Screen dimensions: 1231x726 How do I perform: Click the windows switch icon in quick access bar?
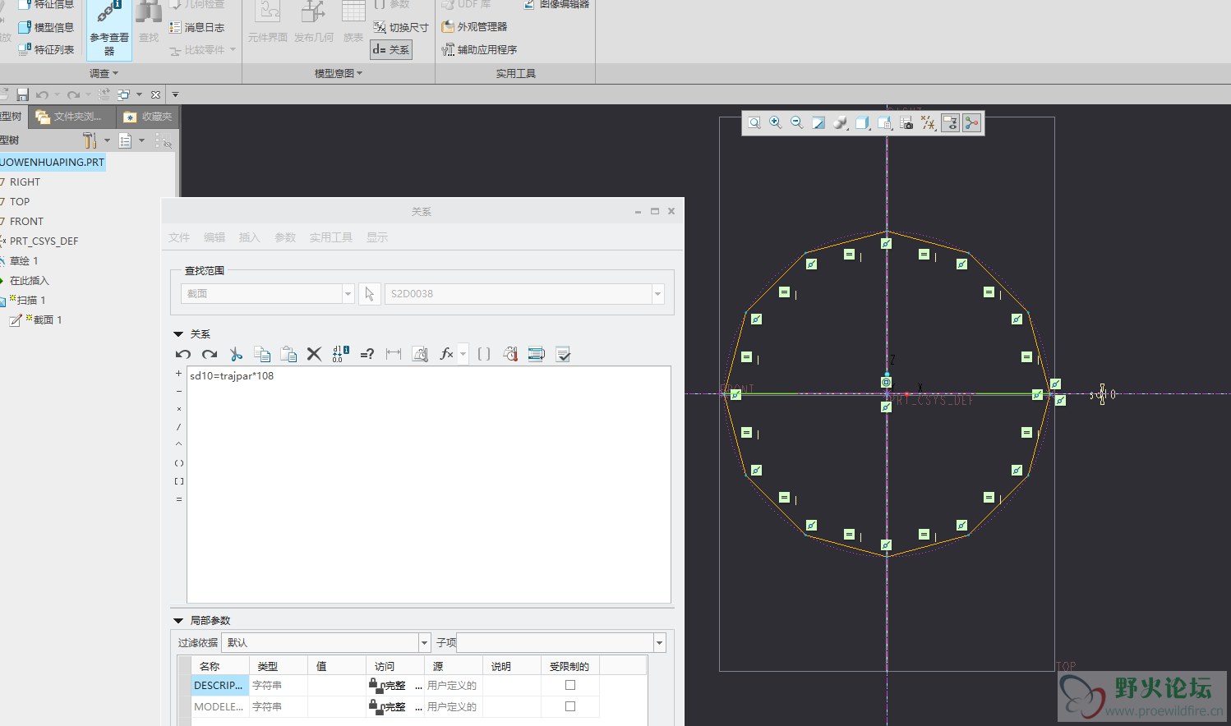click(124, 94)
